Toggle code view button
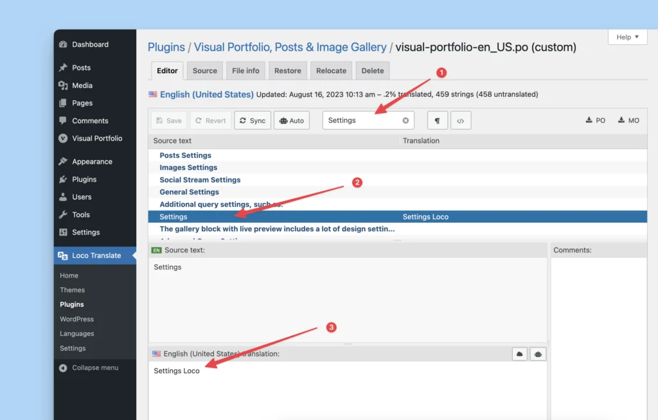 [x=460, y=121]
